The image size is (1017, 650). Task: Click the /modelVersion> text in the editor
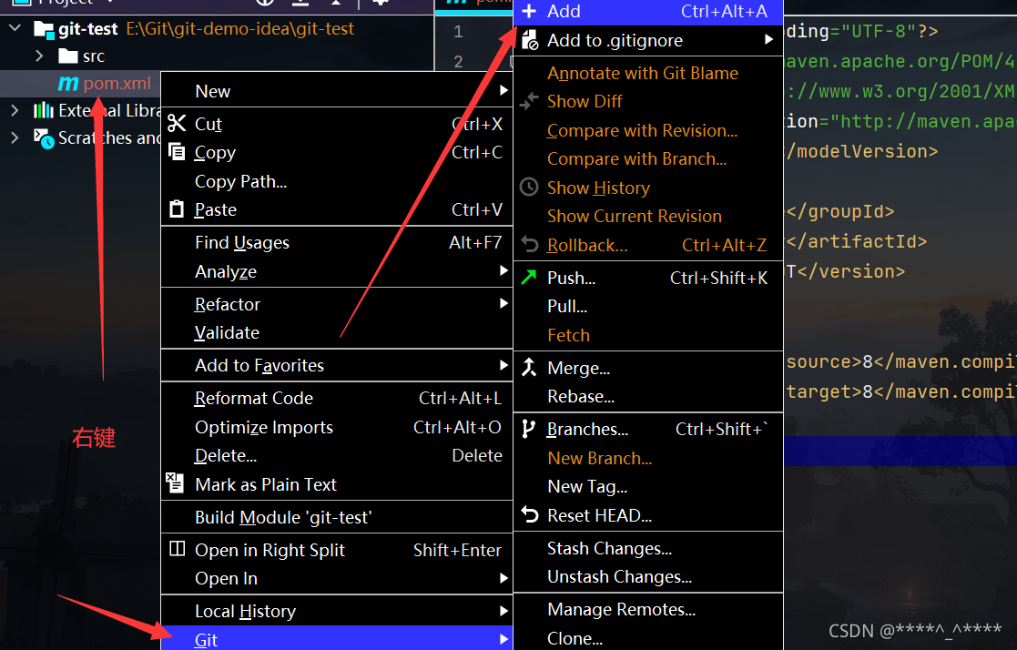862,151
